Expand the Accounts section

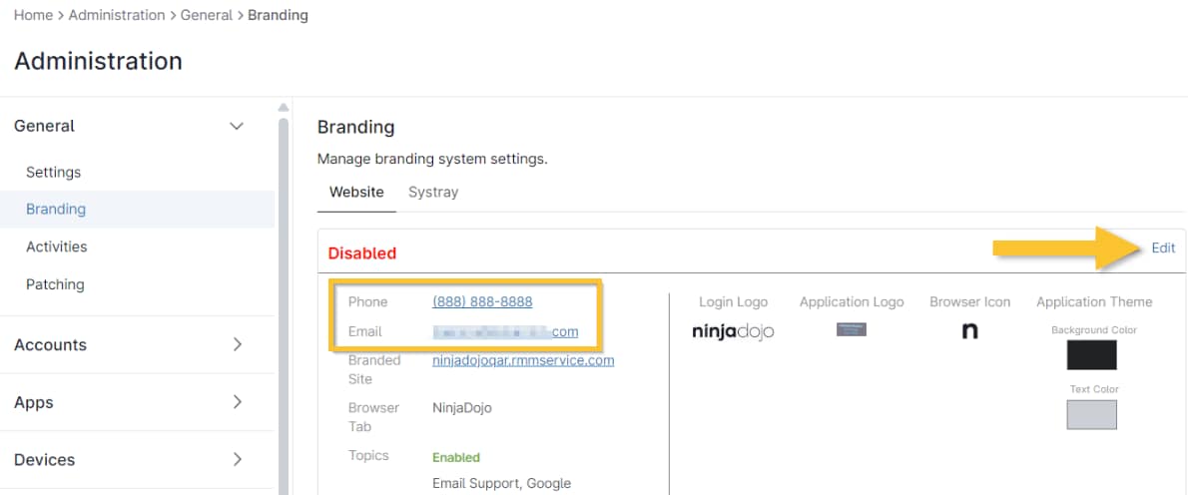coord(237,344)
